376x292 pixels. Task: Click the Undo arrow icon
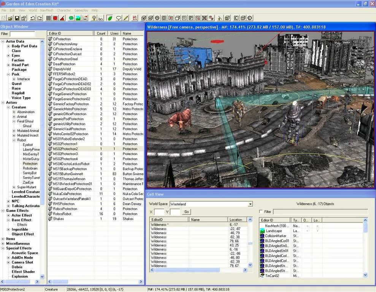click(33, 18)
